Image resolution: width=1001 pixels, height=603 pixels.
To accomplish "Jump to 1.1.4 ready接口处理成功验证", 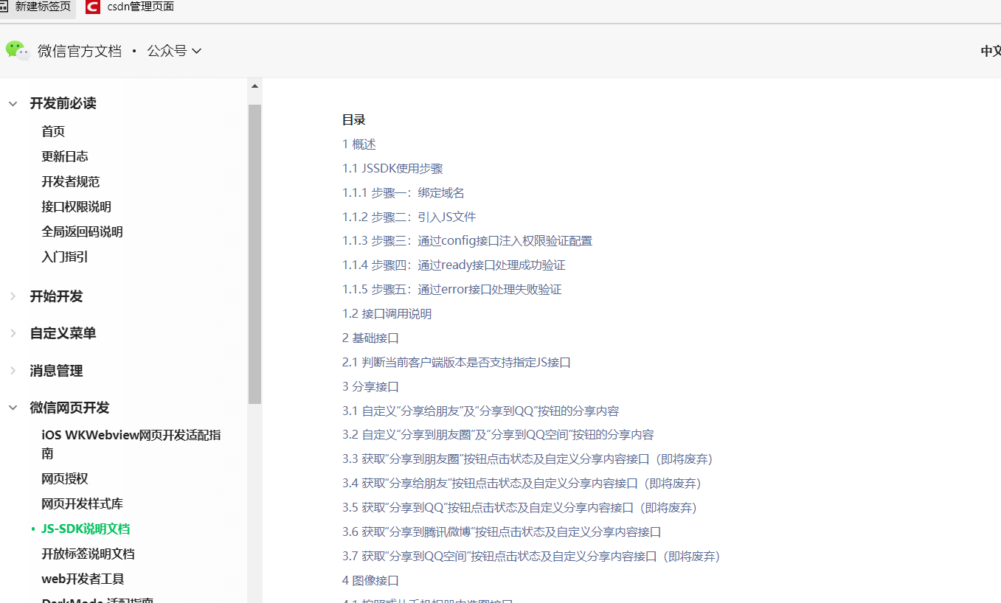I will pyautogui.click(x=454, y=265).
